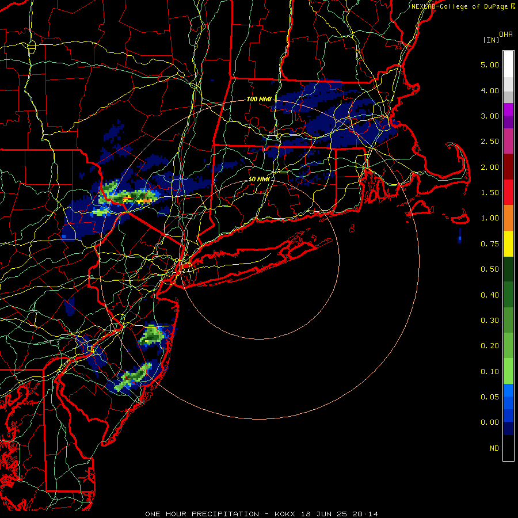The height and width of the screenshot is (518, 518).
Task: Click the 0.75 legend value
Action: point(490,244)
